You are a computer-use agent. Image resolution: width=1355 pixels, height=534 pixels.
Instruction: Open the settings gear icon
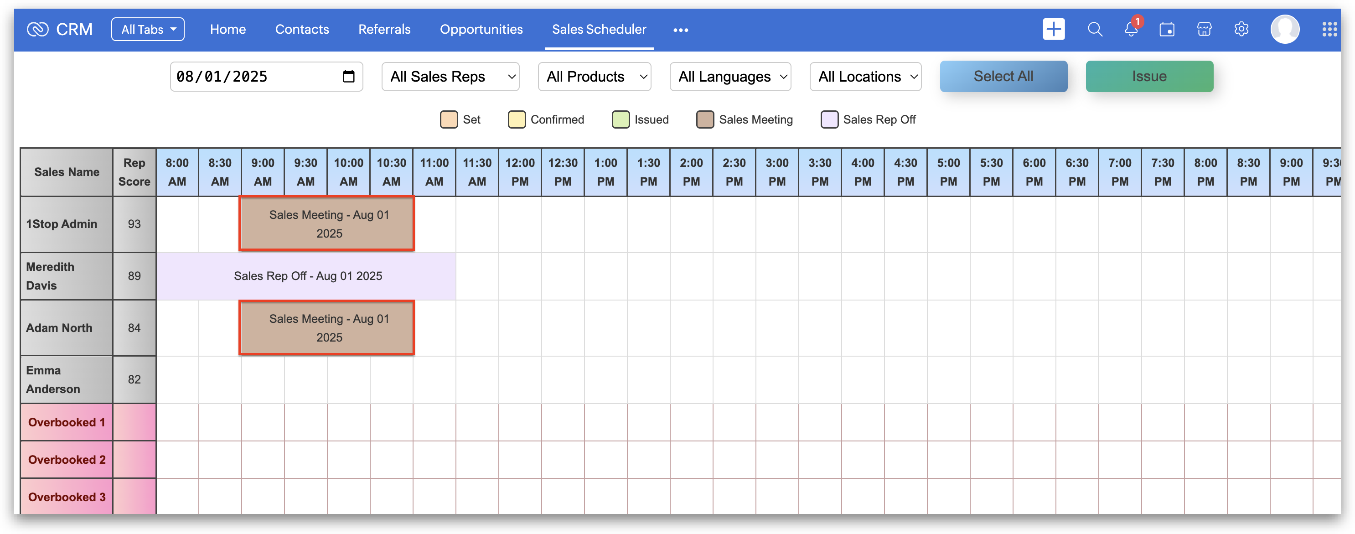[1241, 30]
